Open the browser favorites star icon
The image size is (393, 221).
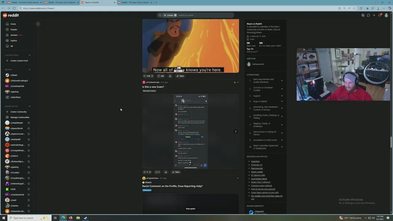point(354,8)
